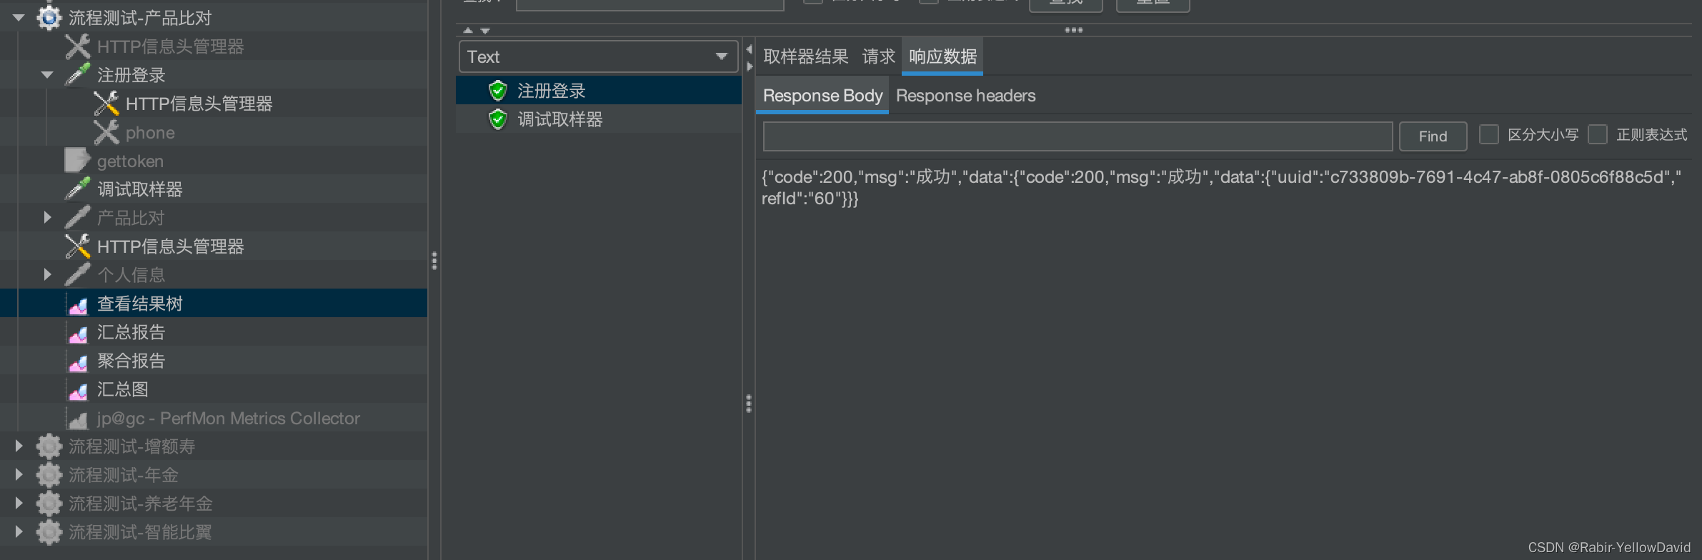
Task: Click the phone config element icon
Action: [106, 132]
